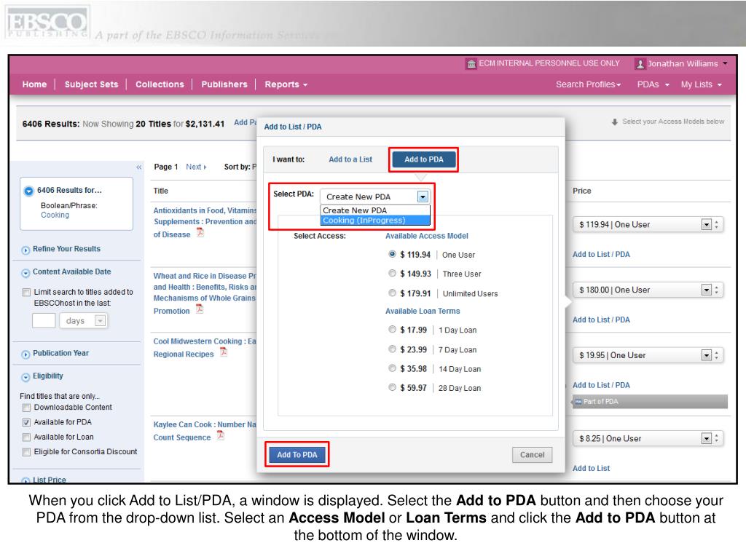Screen dimensions: 746x559
Task: Open the $8.25 One User price dropdown
Action: coord(707,439)
